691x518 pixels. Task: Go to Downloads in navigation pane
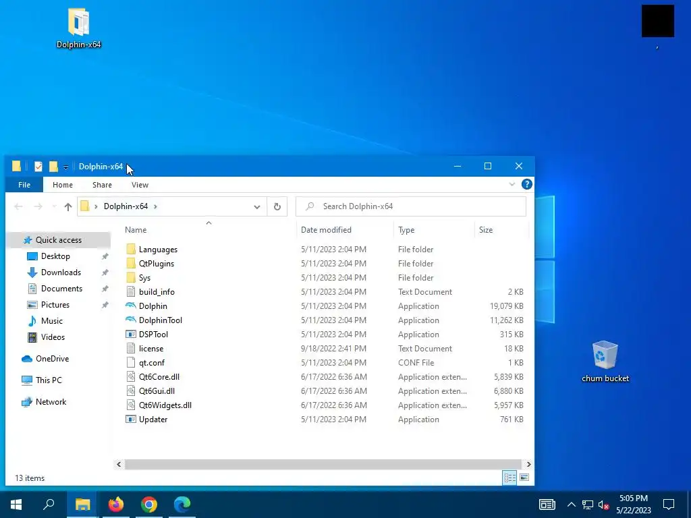61,272
